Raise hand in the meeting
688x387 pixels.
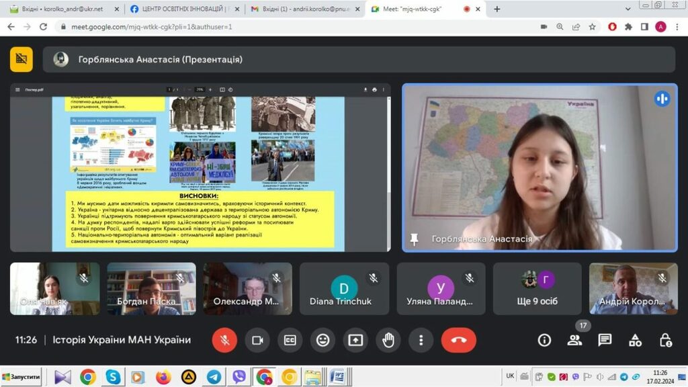[x=388, y=340]
